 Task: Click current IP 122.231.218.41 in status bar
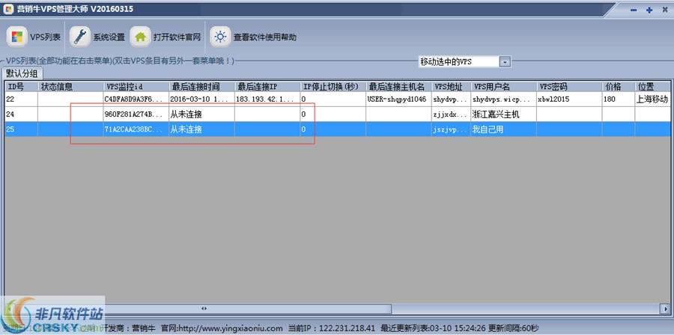click(345, 328)
